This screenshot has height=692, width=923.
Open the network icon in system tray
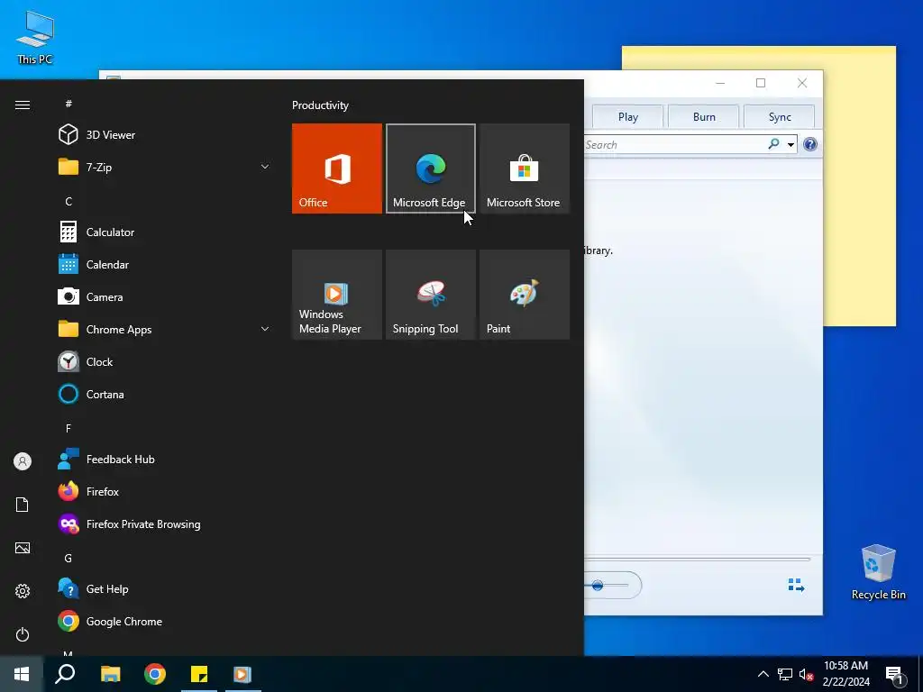[x=785, y=674]
